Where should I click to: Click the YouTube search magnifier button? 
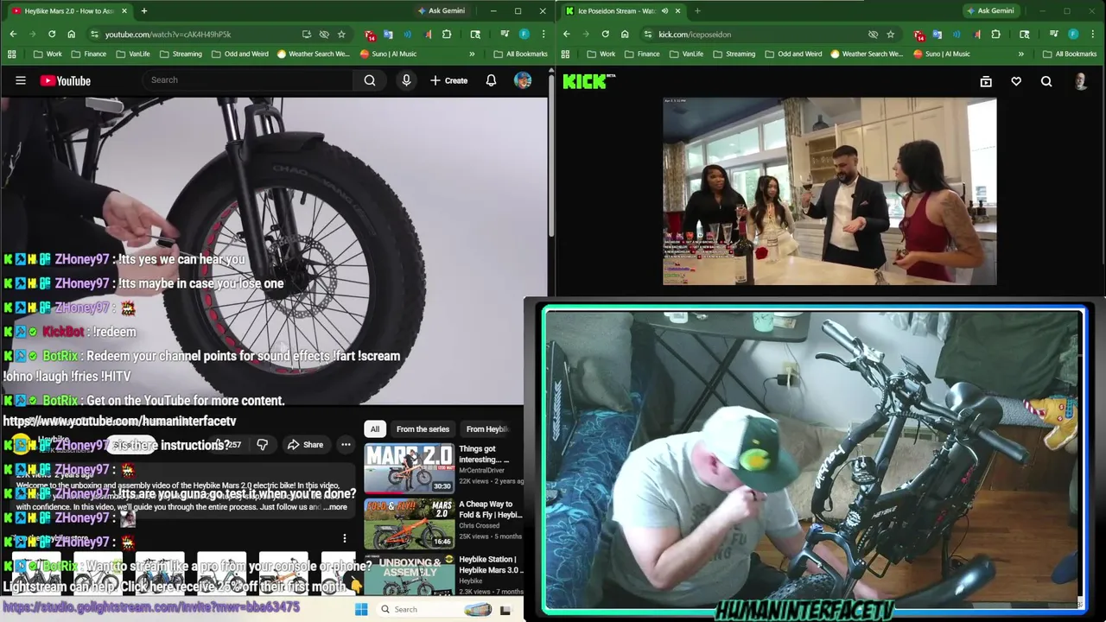370,80
